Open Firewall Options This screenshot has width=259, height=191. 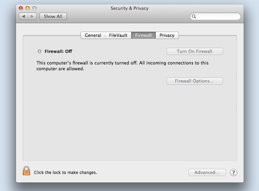coord(195,81)
